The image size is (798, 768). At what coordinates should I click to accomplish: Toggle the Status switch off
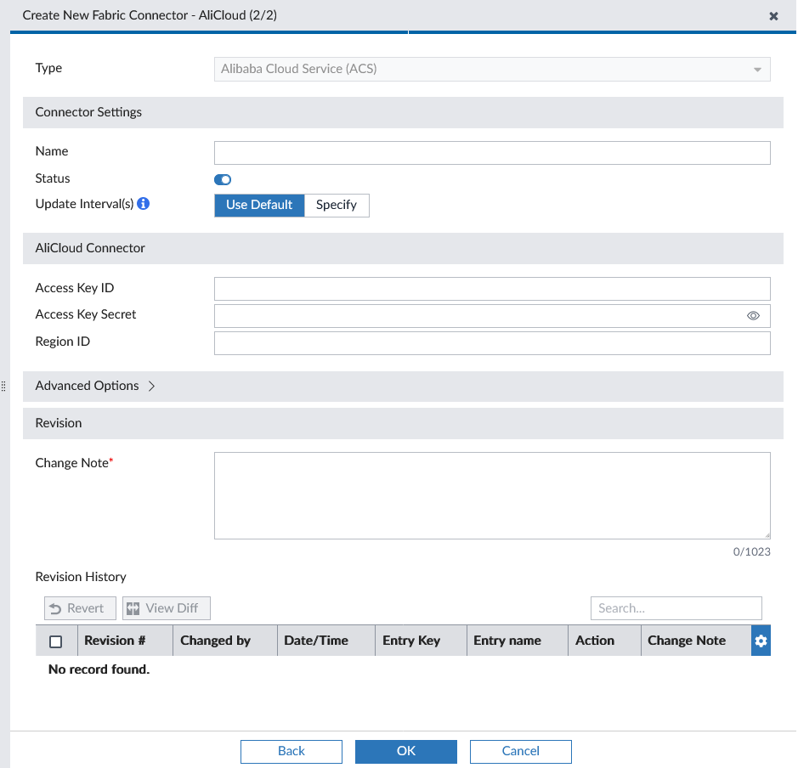coord(222,179)
